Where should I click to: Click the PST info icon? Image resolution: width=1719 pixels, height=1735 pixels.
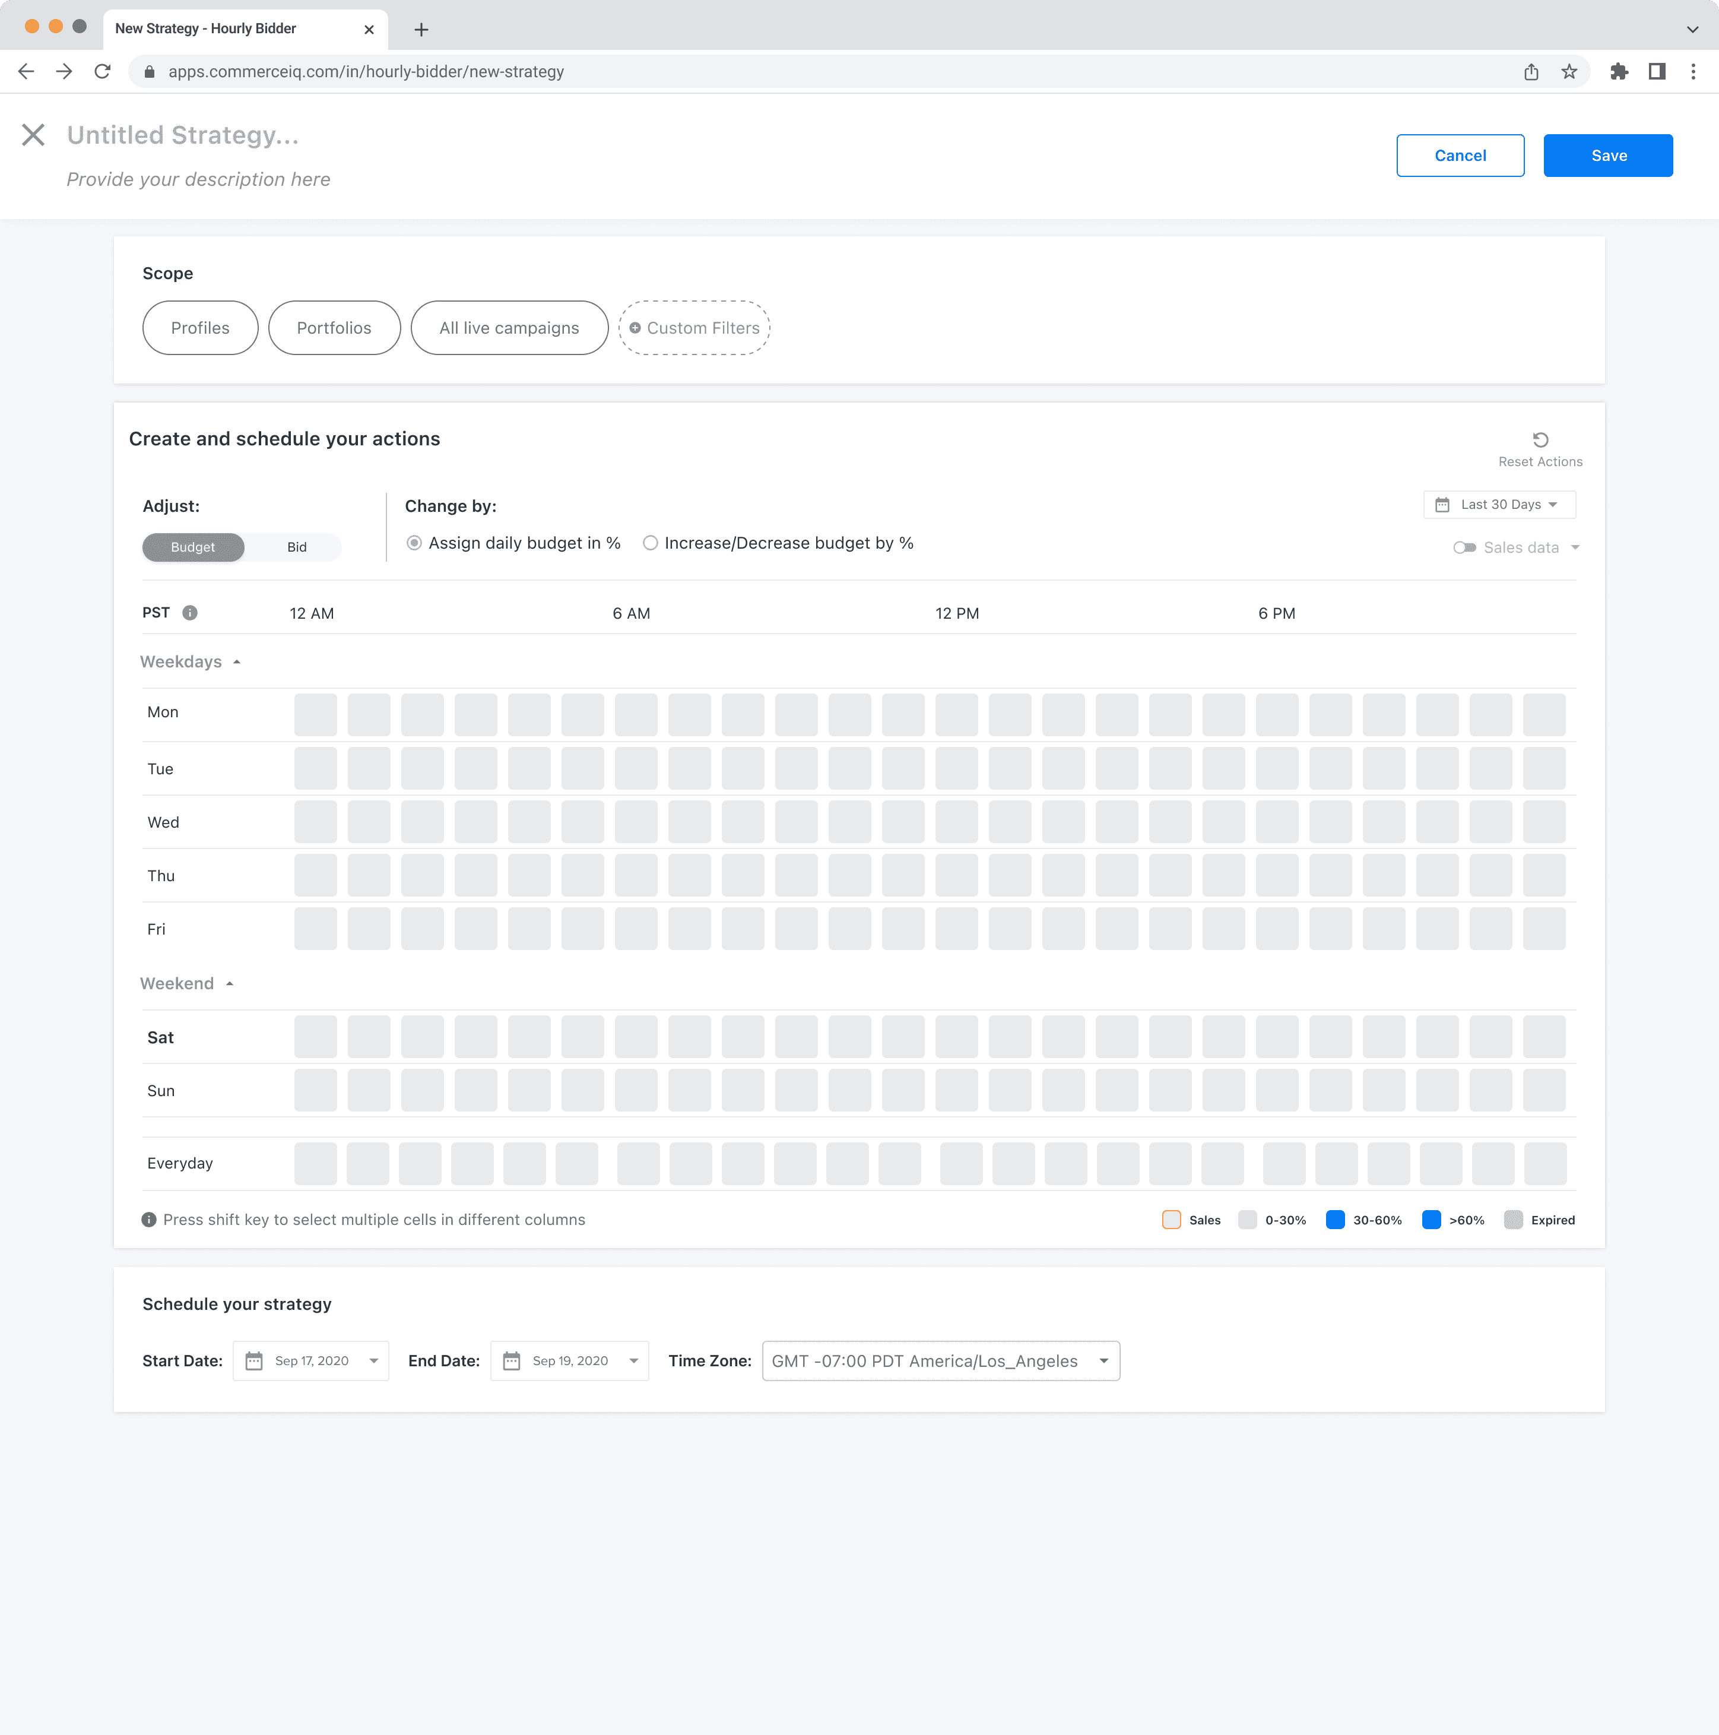(189, 613)
